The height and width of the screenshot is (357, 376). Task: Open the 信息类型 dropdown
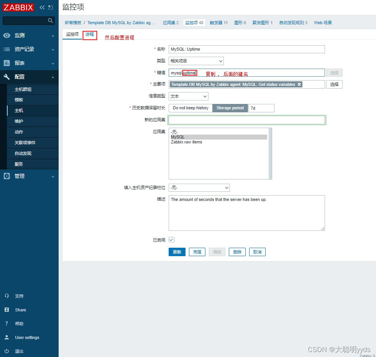point(189,96)
